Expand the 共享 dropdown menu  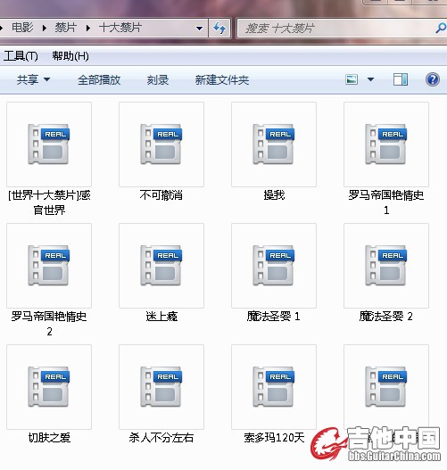[33, 79]
